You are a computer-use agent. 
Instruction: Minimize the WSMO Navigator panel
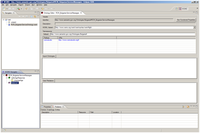35,71
